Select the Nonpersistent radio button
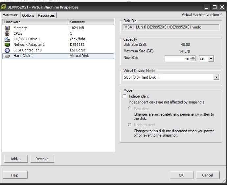Viewport: 227px width, 185px height. click(x=130, y=125)
